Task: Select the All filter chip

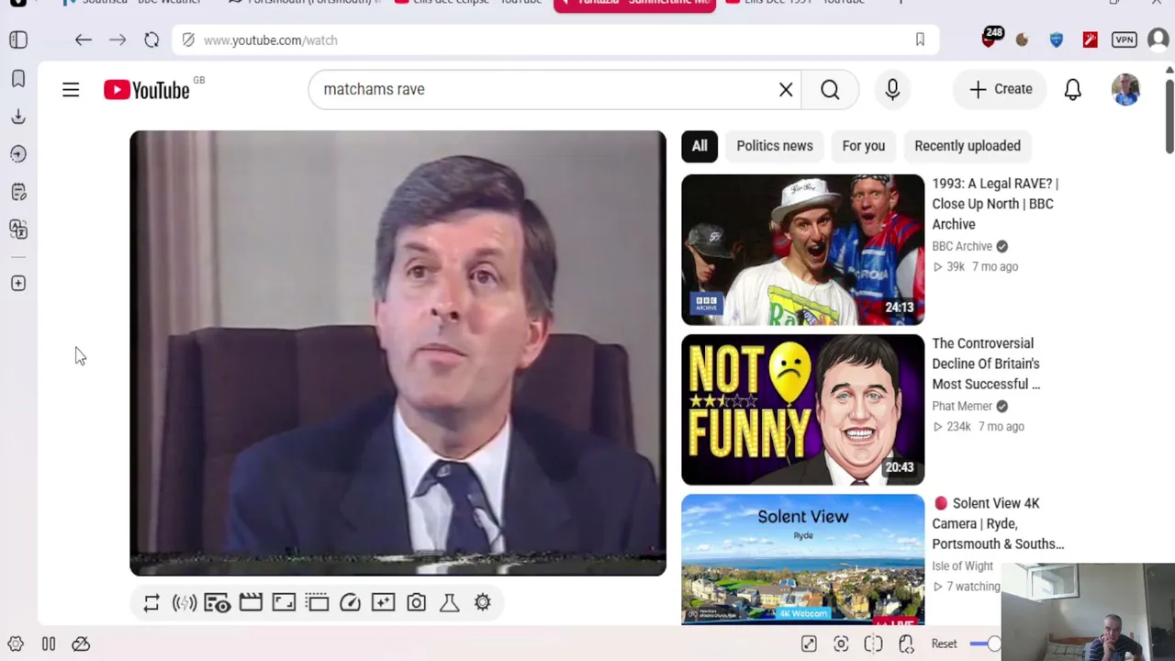Action: [x=699, y=146]
